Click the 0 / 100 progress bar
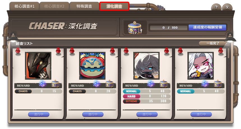 [169, 28]
